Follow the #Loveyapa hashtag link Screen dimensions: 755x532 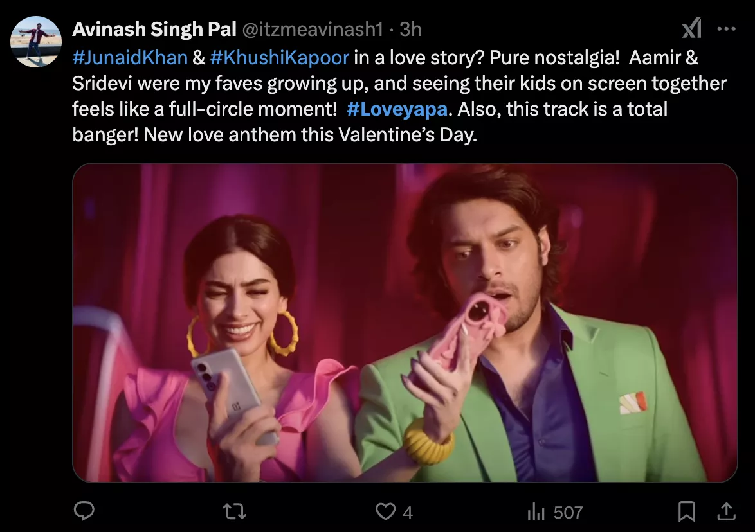click(x=397, y=109)
